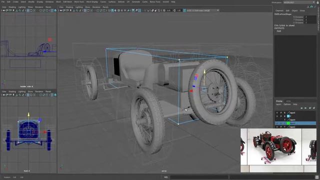Click Textured display icon in perspective panel toolbar
This screenshot has width=320, height=180.
tap(122, 10)
